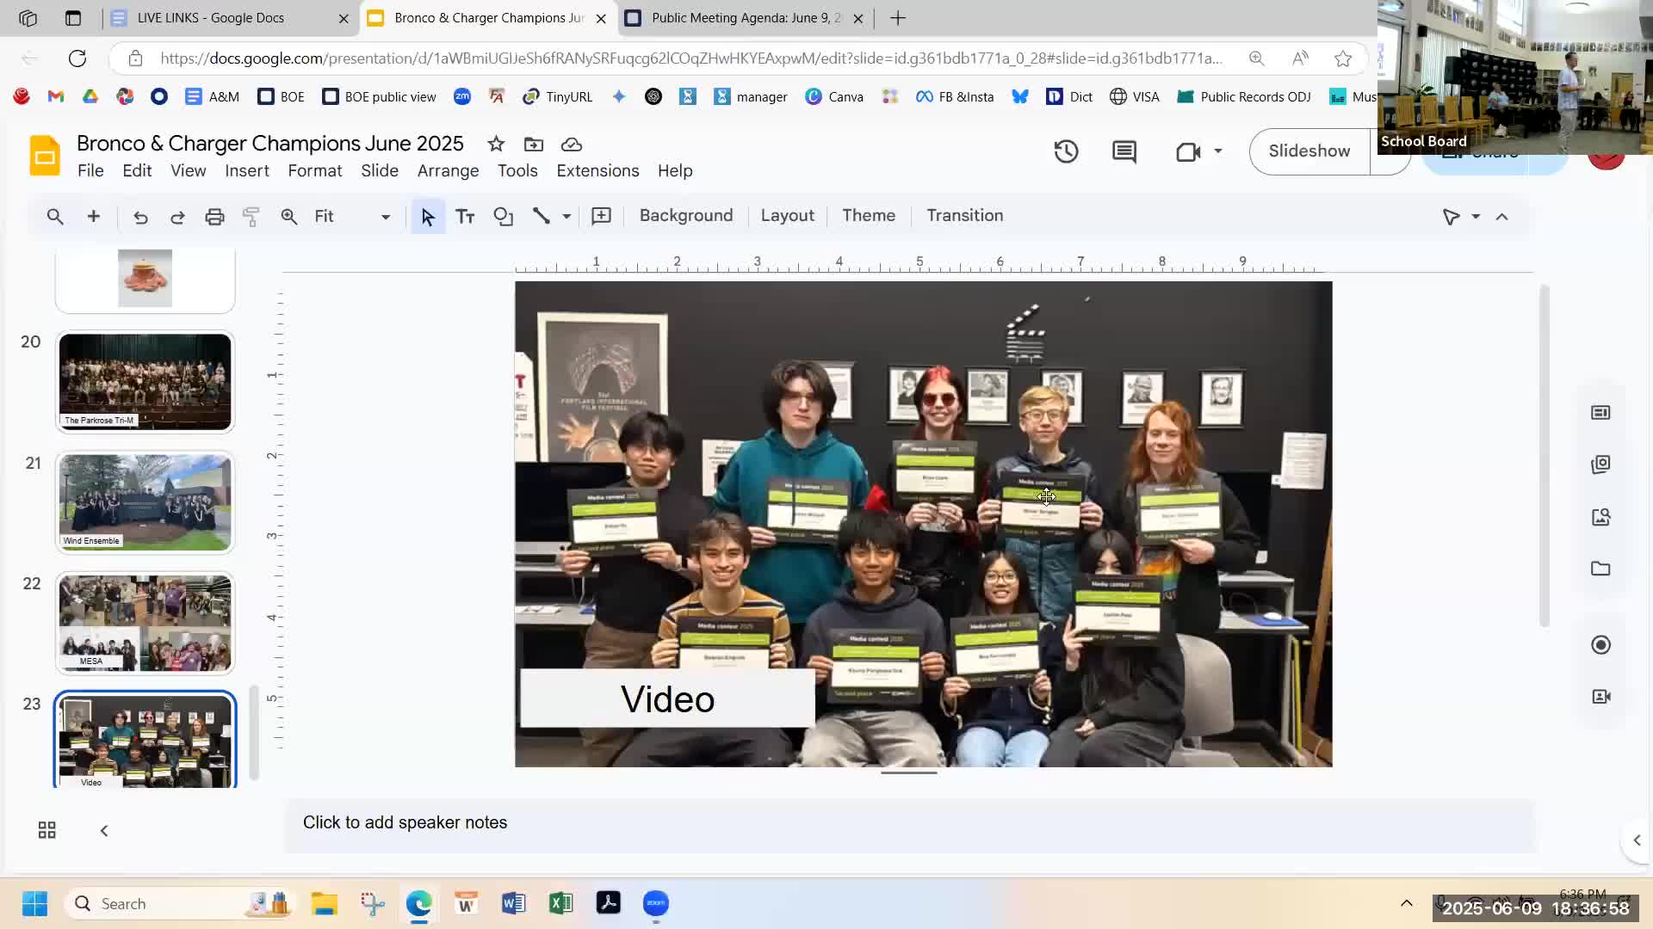Click the Print icon in toolbar
The width and height of the screenshot is (1653, 929).
pyautogui.click(x=214, y=217)
